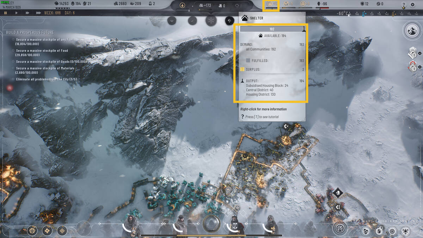Click Right-click for more information text
This screenshot has width=423, height=238.
[x=264, y=109]
